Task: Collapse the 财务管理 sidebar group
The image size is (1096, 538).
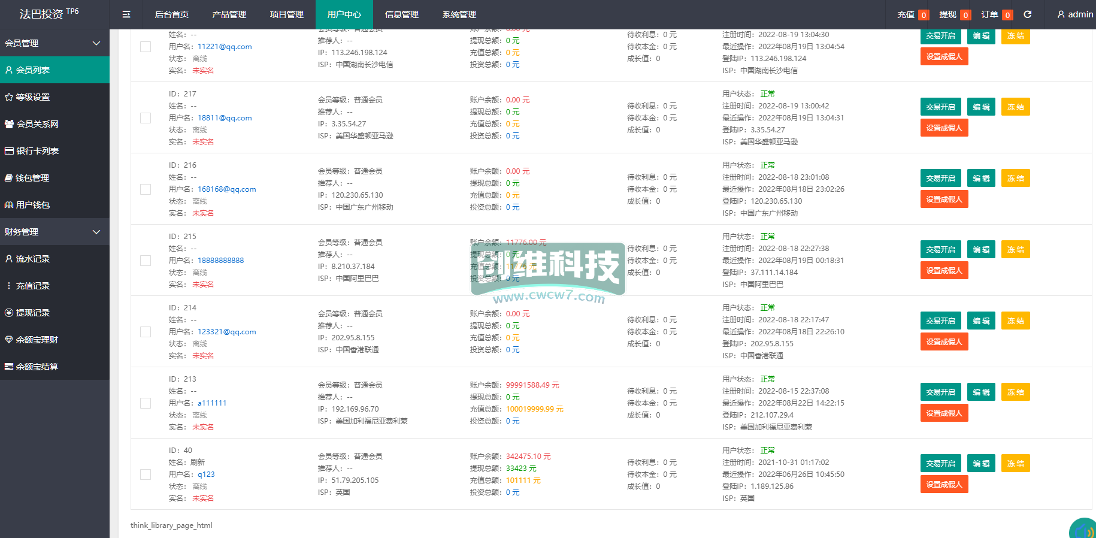Action: 55,232
